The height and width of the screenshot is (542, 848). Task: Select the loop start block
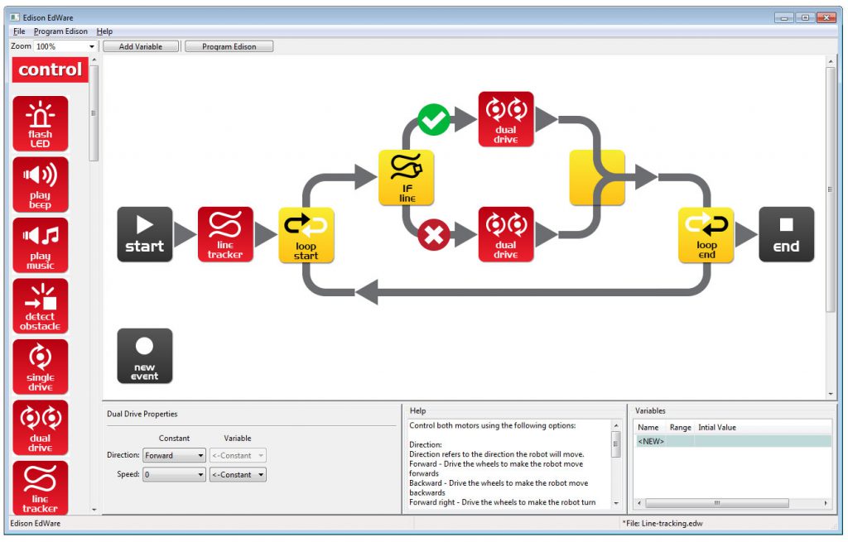(x=306, y=235)
